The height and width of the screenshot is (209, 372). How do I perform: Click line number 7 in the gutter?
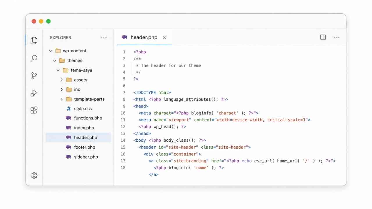[x=124, y=93]
